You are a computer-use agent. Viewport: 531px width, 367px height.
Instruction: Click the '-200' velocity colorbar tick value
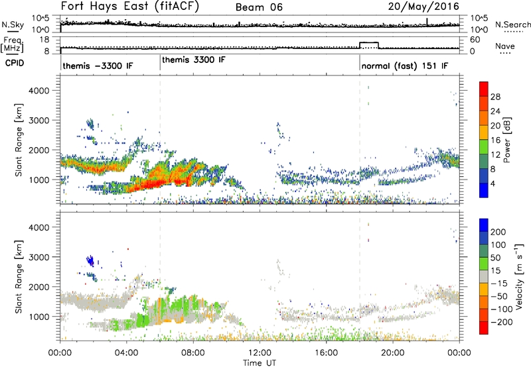pyautogui.click(x=502, y=322)
